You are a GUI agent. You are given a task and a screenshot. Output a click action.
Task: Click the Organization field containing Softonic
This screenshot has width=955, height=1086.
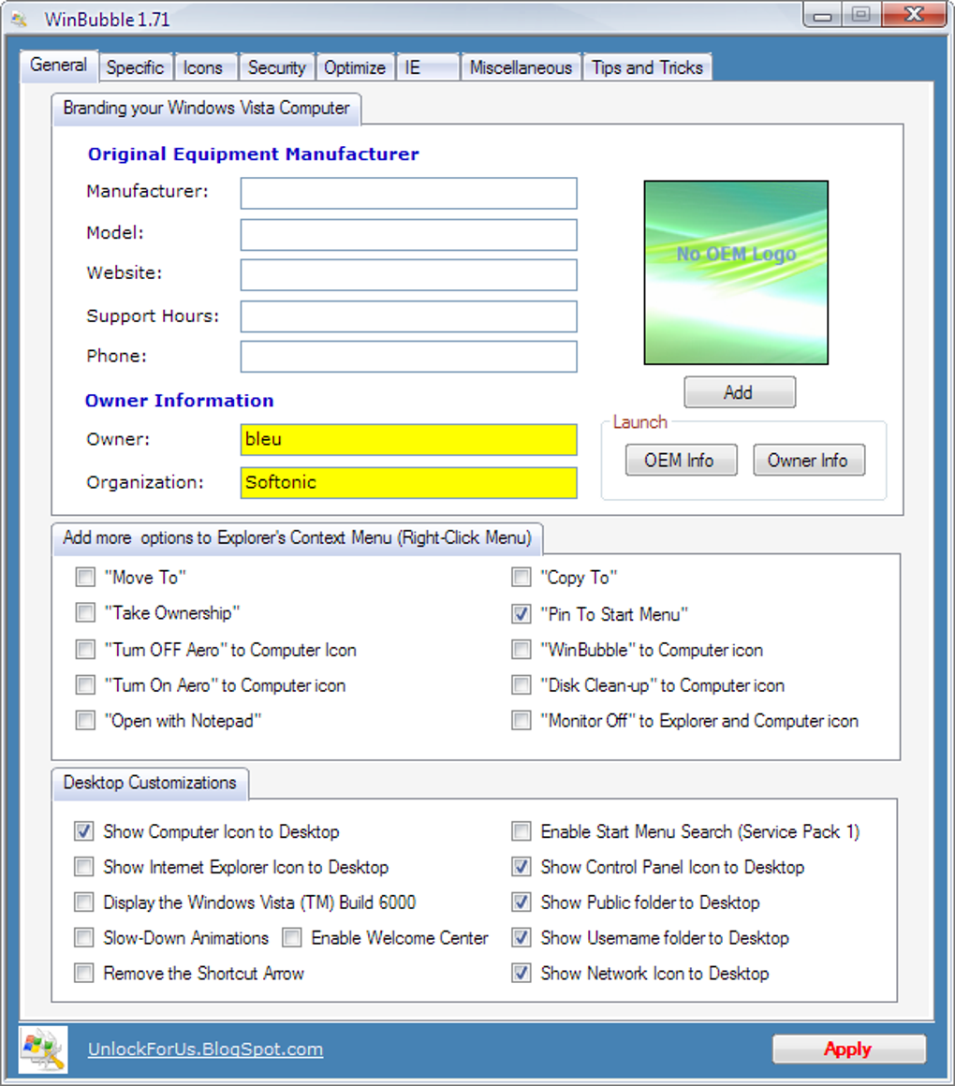pyautogui.click(x=408, y=483)
